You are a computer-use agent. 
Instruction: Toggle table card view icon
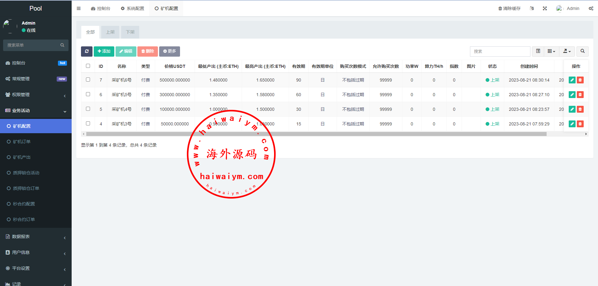[x=538, y=51]
